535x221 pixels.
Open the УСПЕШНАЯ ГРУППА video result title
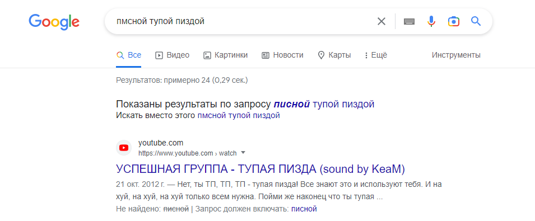[x=260, y=169]
